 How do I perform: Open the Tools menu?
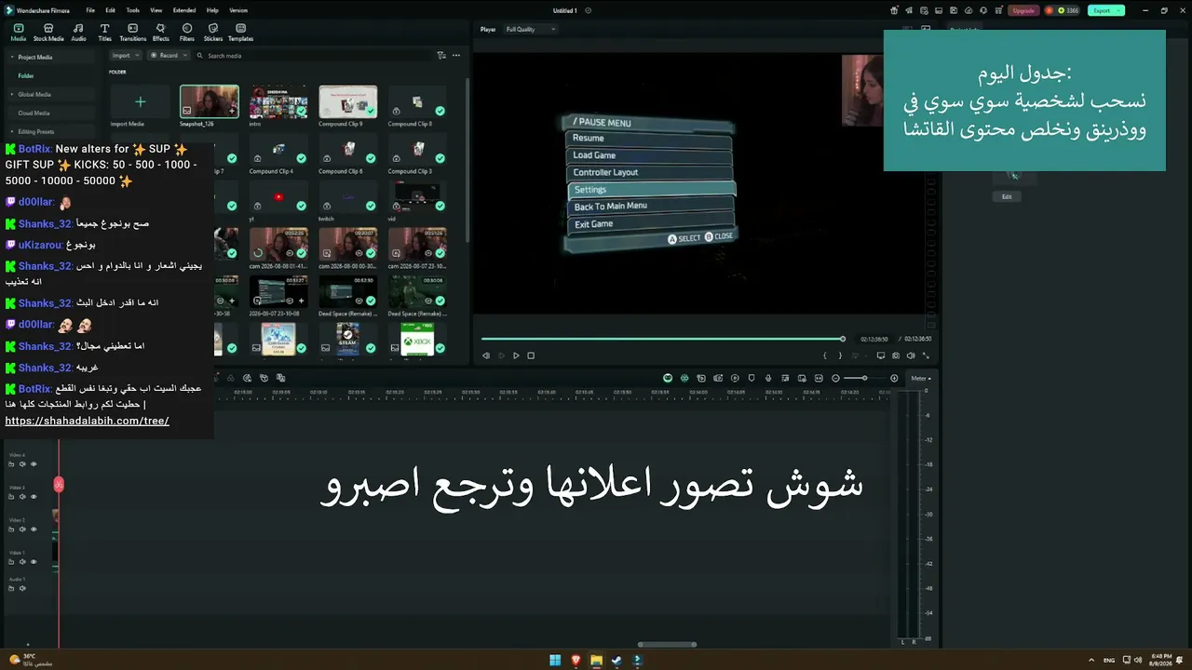[x=133, y=10]
